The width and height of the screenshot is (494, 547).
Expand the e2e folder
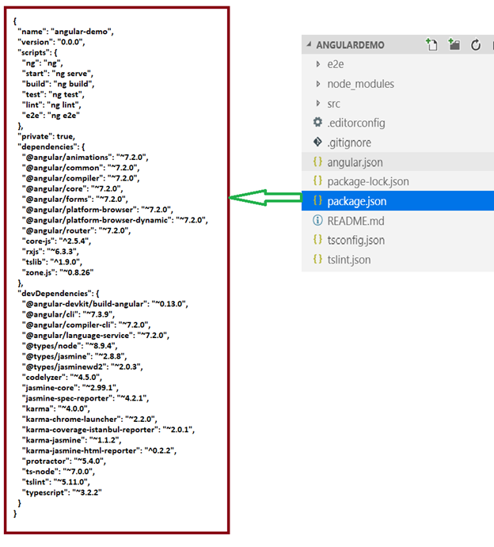(x=317, y=64)
